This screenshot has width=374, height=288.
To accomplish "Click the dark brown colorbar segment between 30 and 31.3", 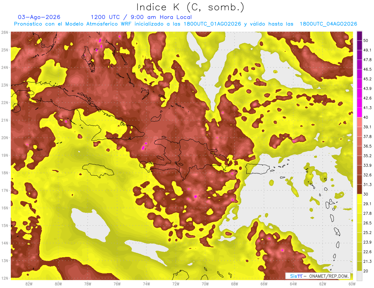I will tap(359, 190).
